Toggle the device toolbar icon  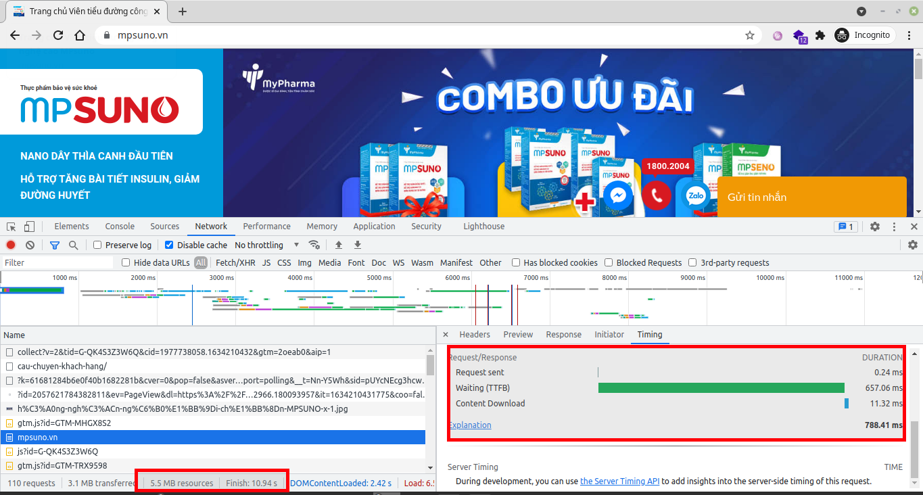point(29,227)
